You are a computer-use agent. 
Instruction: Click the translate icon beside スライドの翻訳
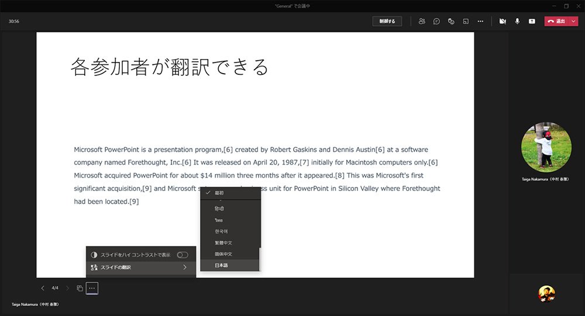click(94, 267)
